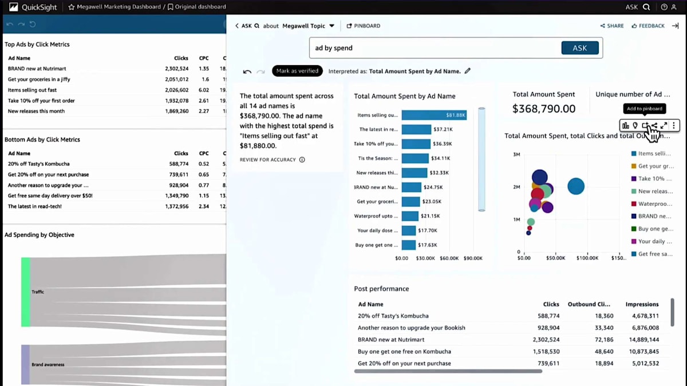Click 'Take 10%...' purple legend swatch

[x=634, y=178]
